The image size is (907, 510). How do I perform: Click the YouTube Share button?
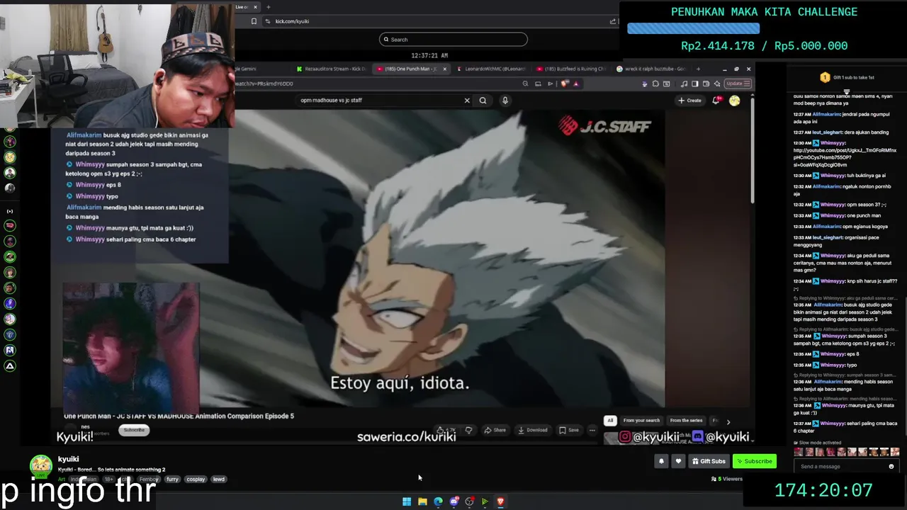coord(495,430)
